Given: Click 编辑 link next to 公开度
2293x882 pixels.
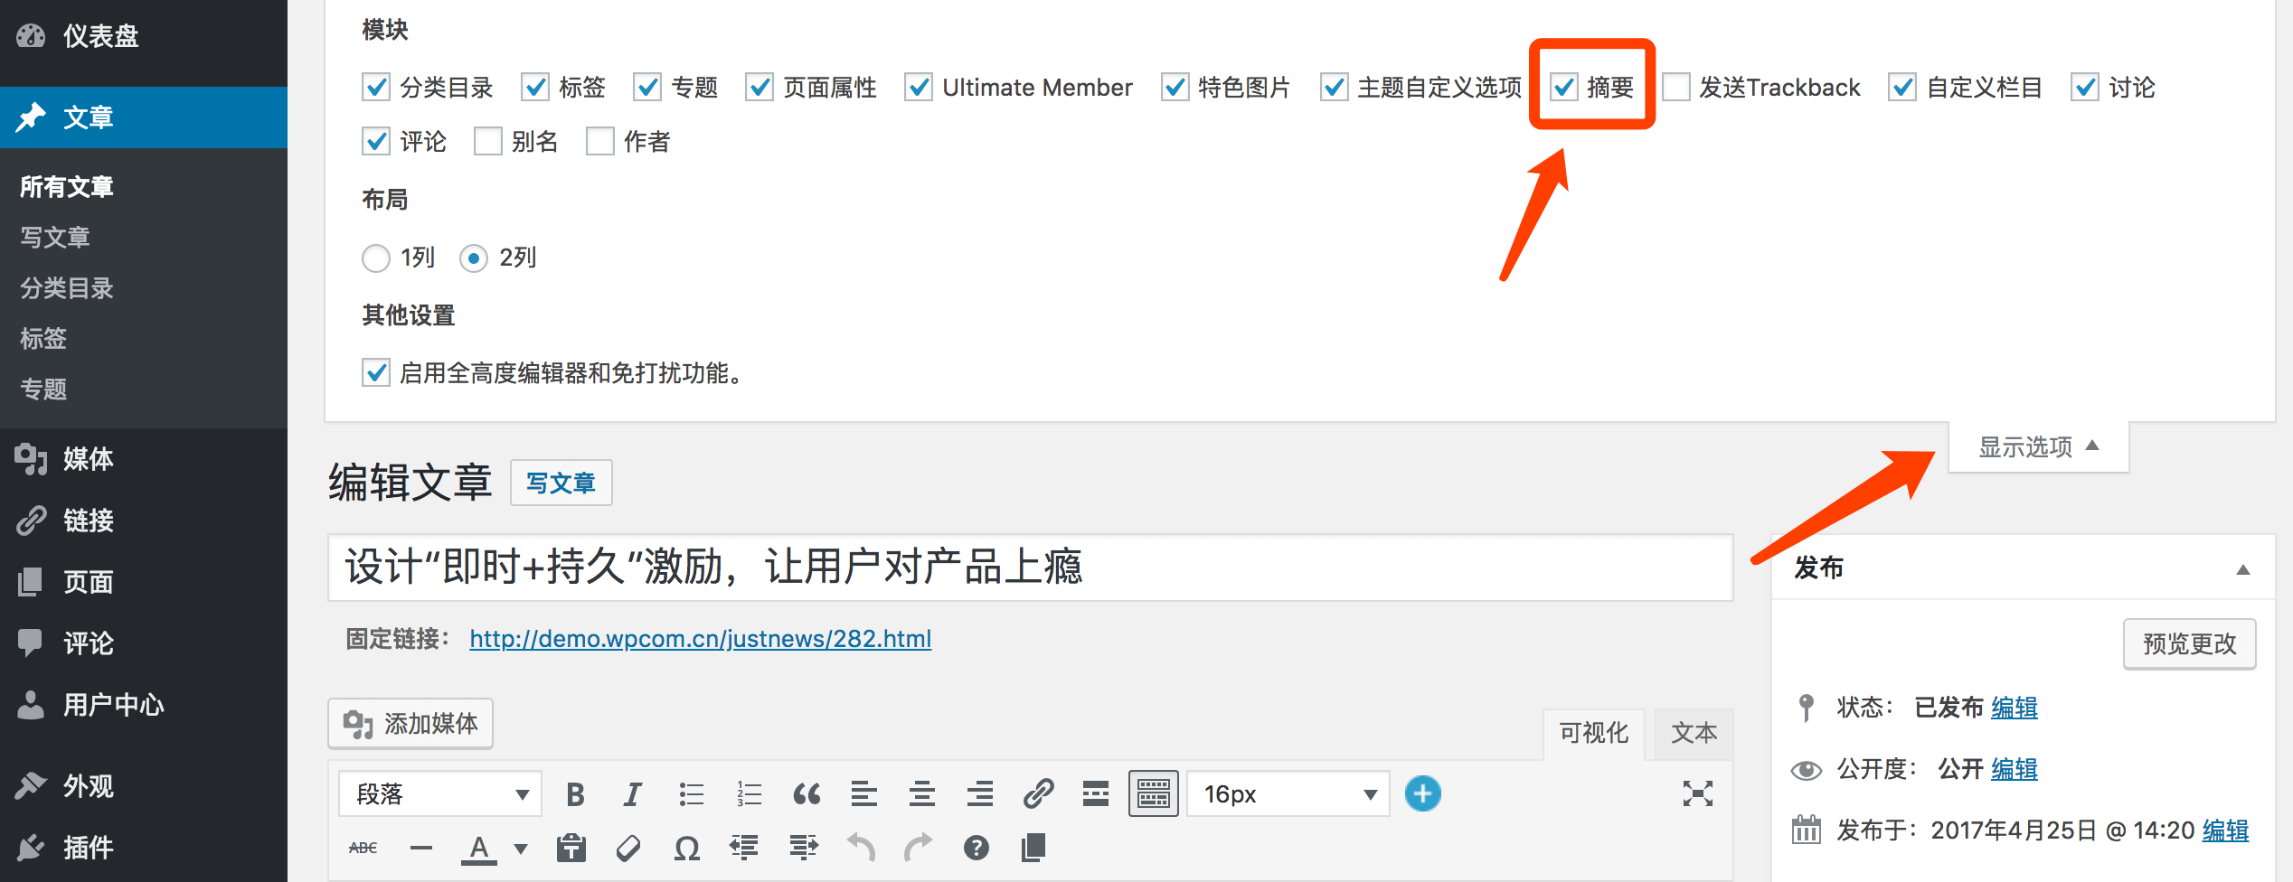Looking at the screenshot, I should pyautogui.click(x=2015, y=769).
